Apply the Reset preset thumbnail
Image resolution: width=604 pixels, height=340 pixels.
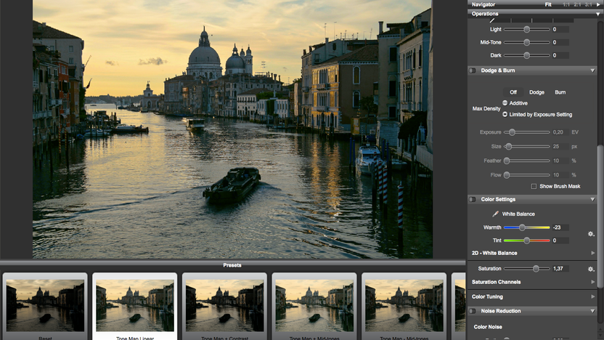45,307
